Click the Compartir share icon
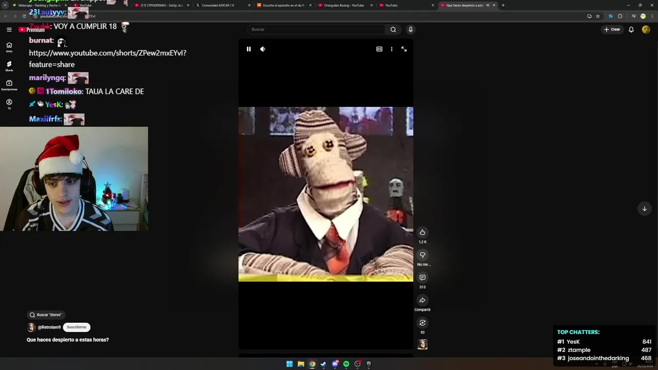658x370 pixels. pyautogui.click(x=423, y=300)
